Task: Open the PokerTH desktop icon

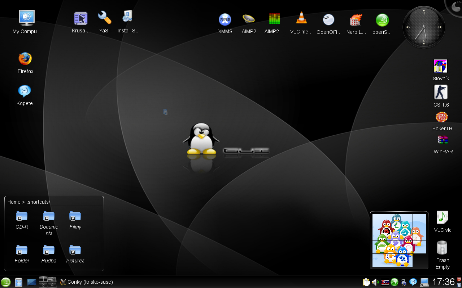Action: click(x=442, y=121)
